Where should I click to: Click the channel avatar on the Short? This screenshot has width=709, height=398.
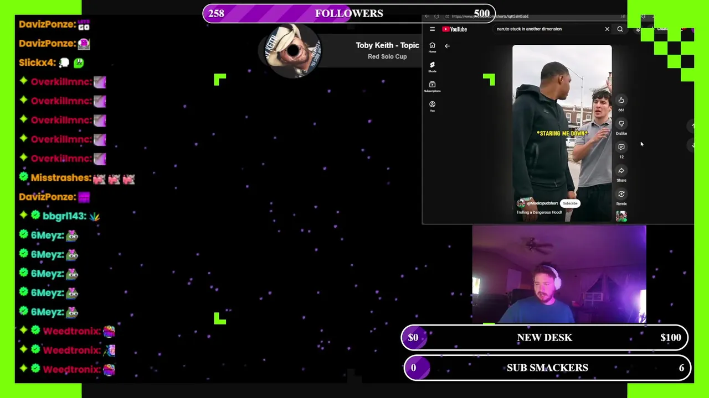point(521,203)
